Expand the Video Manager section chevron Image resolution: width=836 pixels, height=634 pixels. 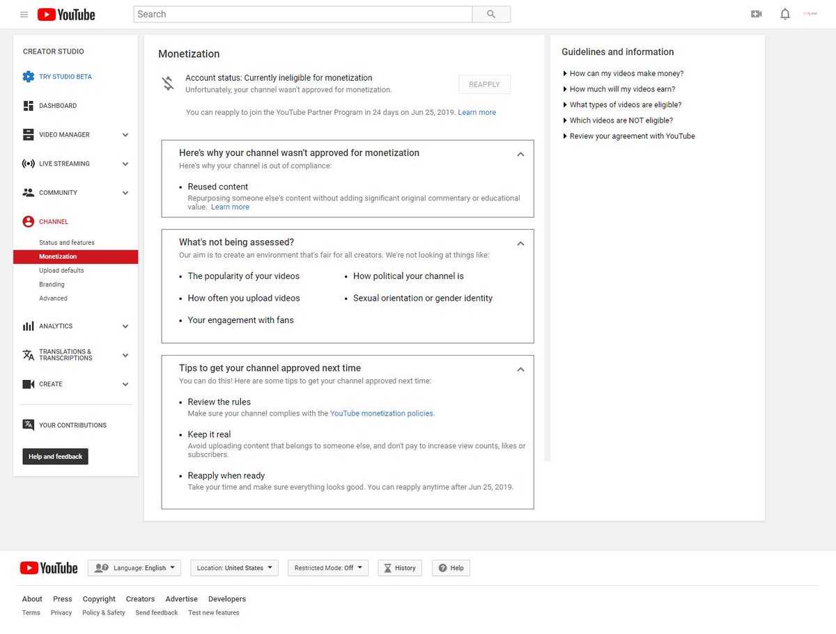point(125,135)
